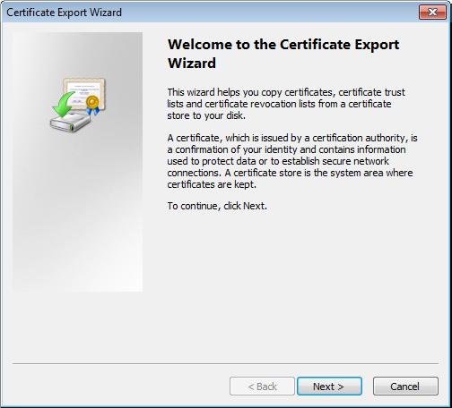This screenshot has width=452, height=408.
Task: Click the gray hard disk drive graphic
Action: tap(71, 123)
